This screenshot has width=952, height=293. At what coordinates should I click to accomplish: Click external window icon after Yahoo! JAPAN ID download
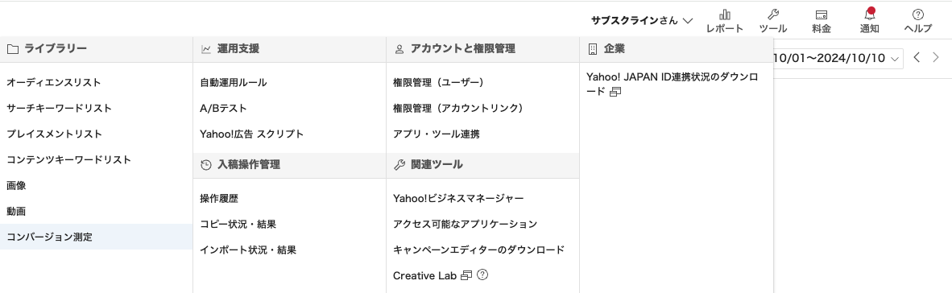(x=615, y=93)
